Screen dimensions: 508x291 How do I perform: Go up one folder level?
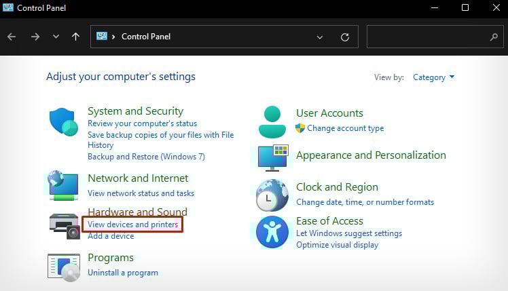point(75,37)
